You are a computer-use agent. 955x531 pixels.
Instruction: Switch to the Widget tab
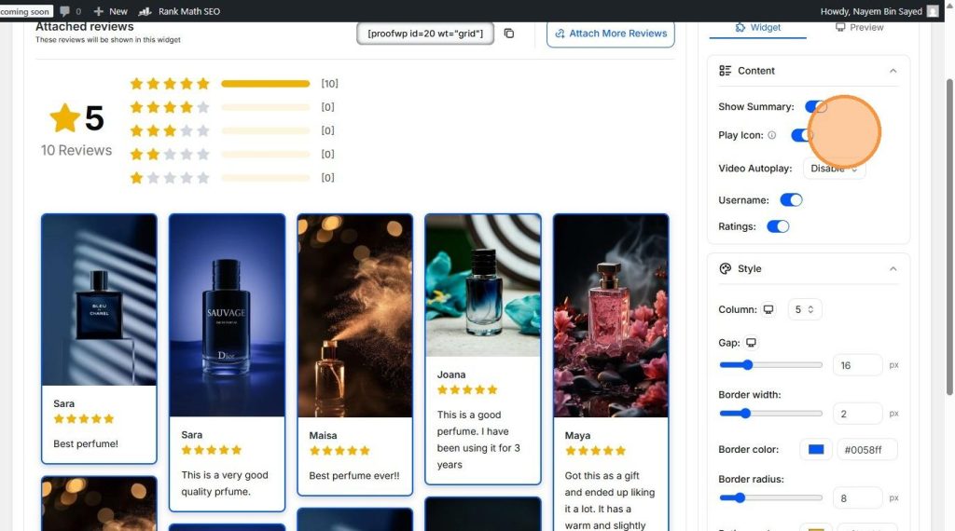(757, 27)
